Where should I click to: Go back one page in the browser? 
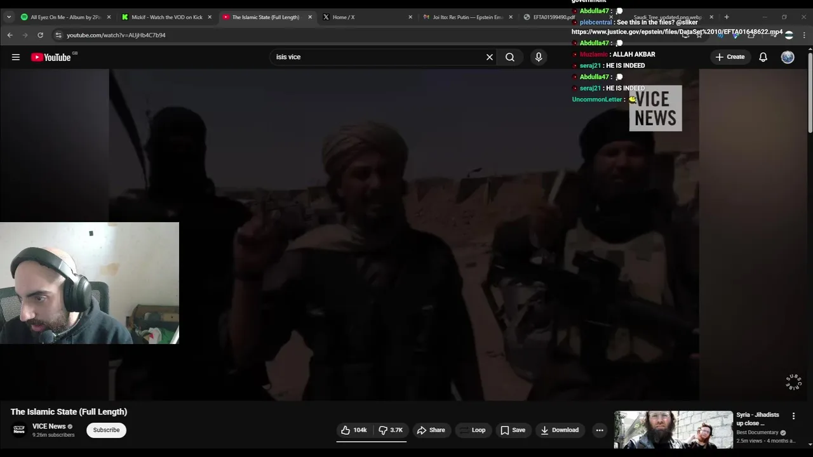(10, 35)
